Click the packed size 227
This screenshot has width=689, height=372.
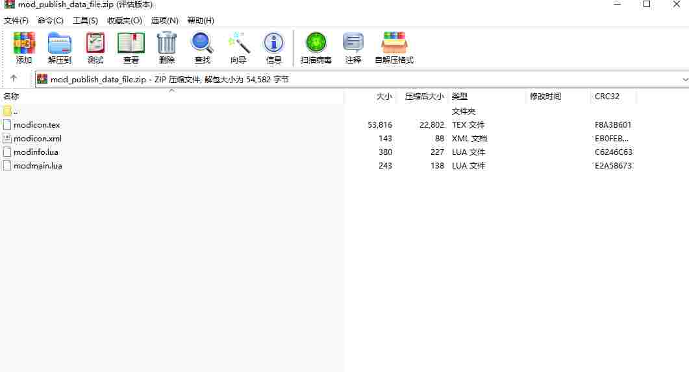[x=437, y=152]
